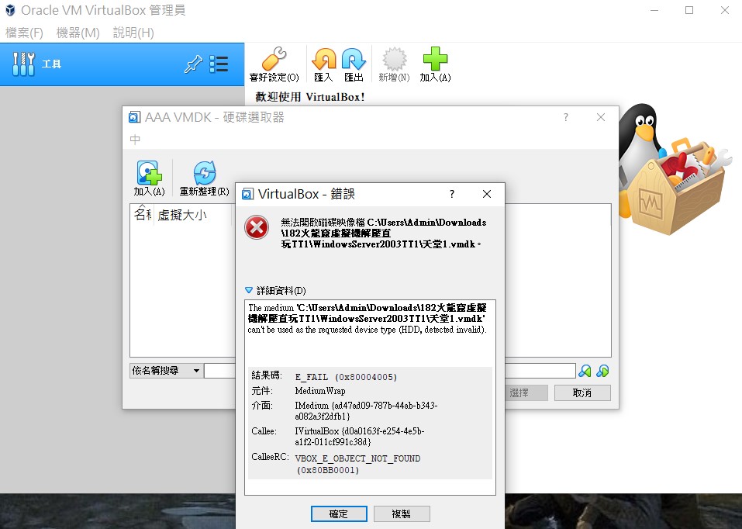
Task: Click the green 加入(A) plus in main toolbar
Action: click(436, 64)
